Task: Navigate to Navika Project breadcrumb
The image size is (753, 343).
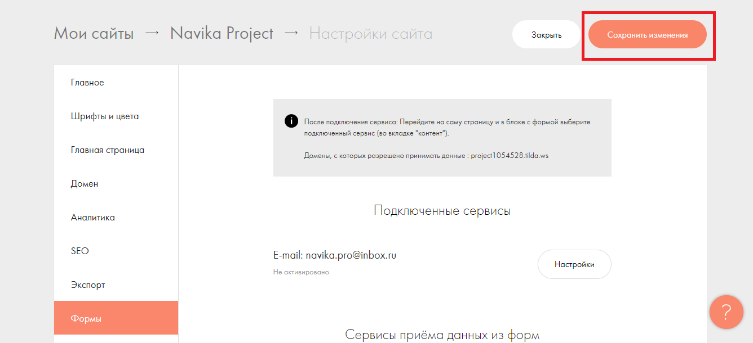Action: pos(222,34)
